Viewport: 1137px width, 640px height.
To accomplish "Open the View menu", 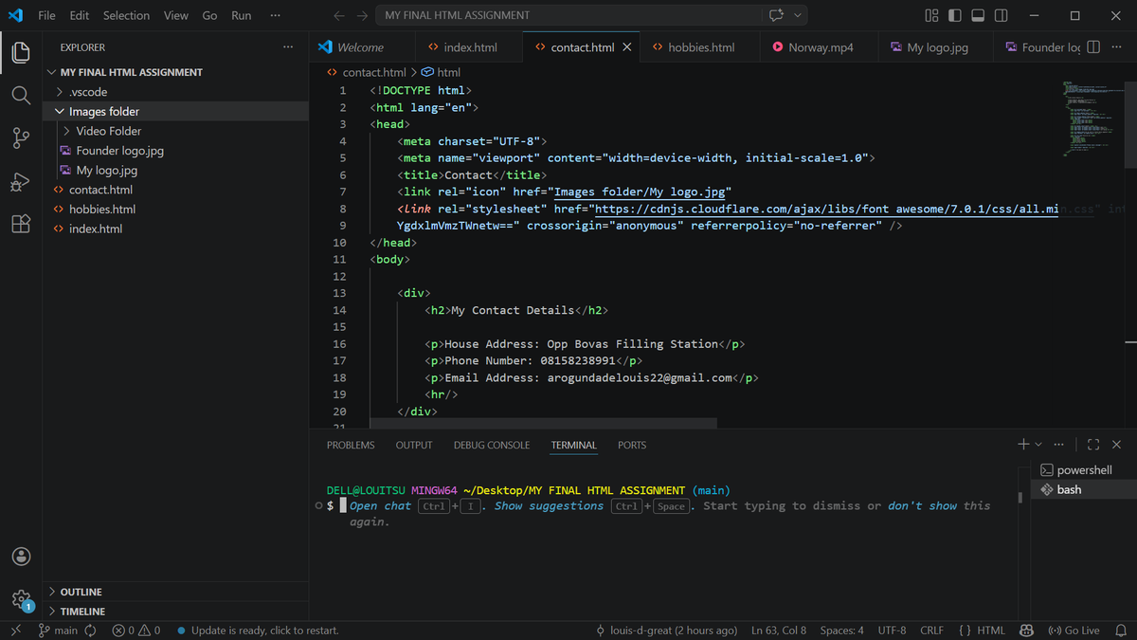I will (x=176, y=15).
